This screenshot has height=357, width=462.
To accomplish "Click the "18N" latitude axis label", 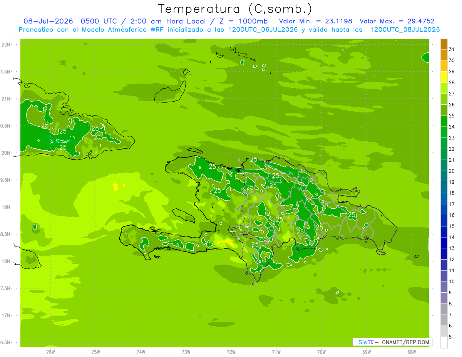I will tap(6, 261).
